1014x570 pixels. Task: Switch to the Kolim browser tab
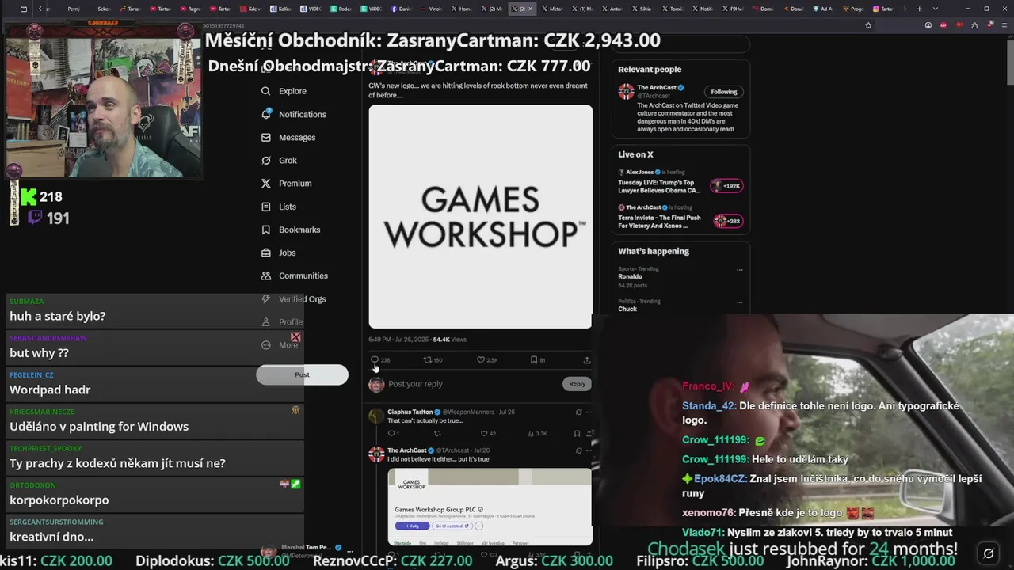280,9
